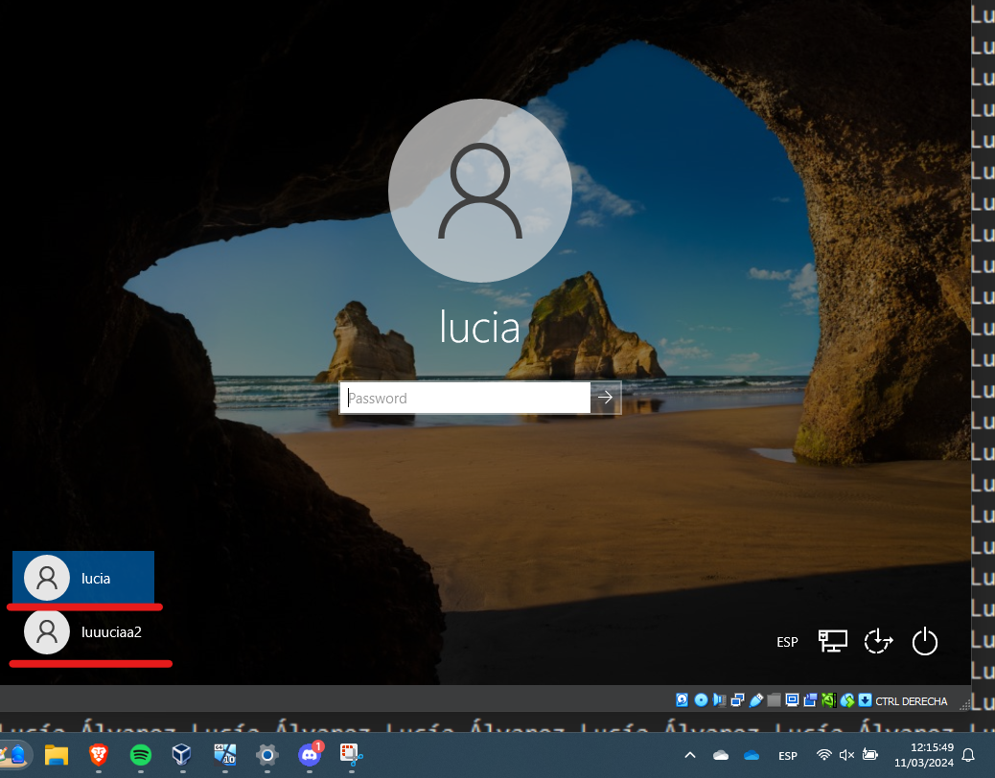
Task: Open Discord from the taskbar
Action: 309,756
